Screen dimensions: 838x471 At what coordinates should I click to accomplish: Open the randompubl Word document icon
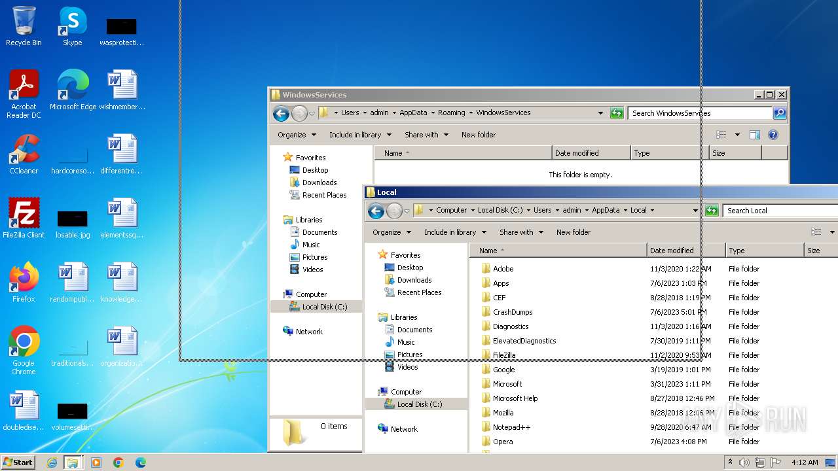pos(73,283)
